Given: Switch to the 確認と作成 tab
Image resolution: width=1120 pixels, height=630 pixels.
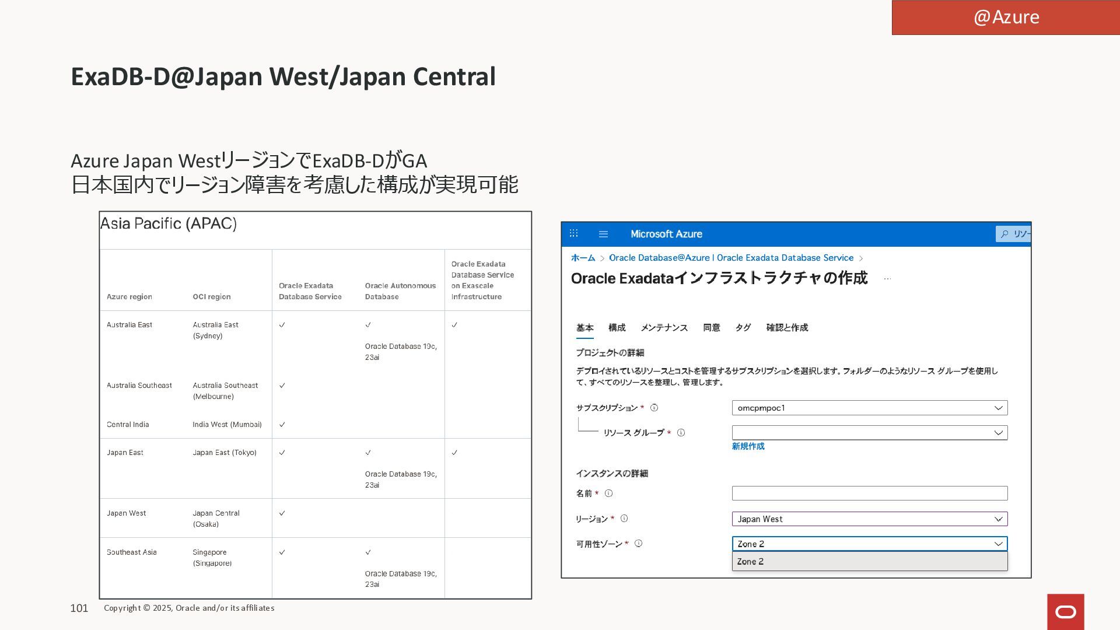Looking at the screenshot, I should click(787, 328).
